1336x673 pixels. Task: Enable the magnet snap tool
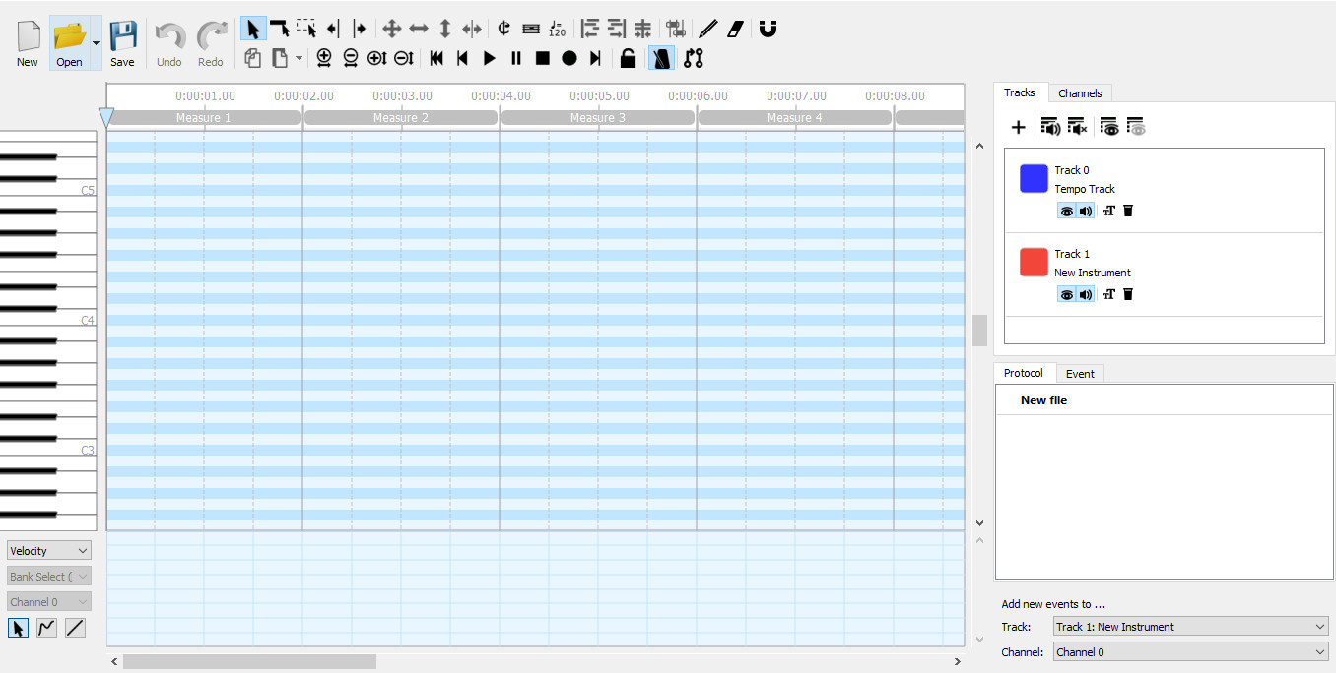point(768,29)
